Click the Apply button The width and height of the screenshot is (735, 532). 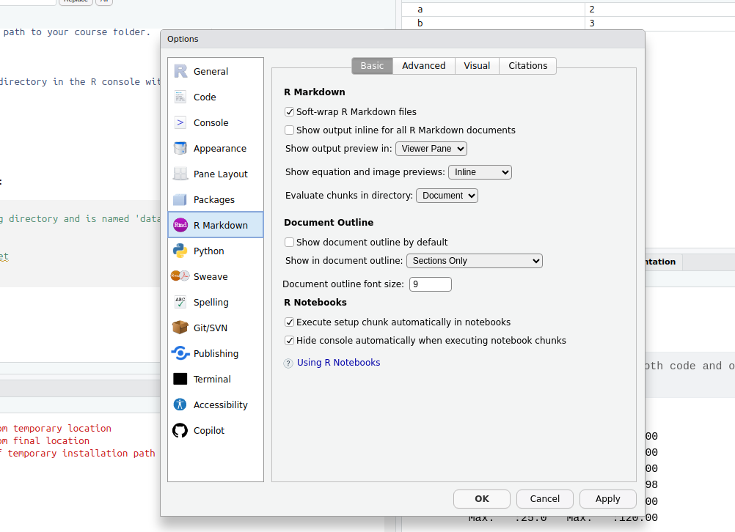click(607, 499)
